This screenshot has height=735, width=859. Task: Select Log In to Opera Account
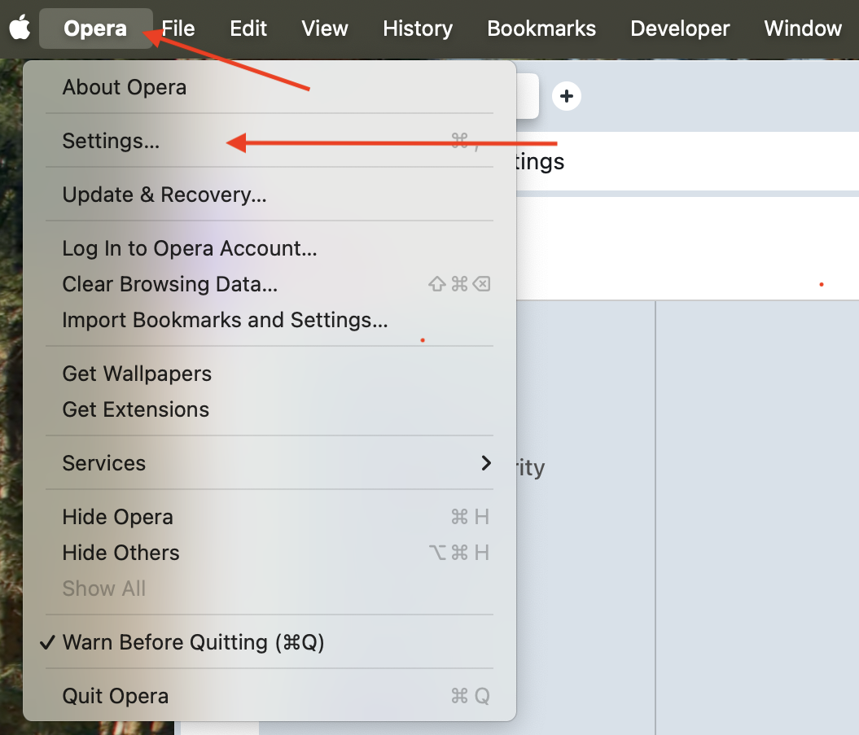tap(189, 248)
